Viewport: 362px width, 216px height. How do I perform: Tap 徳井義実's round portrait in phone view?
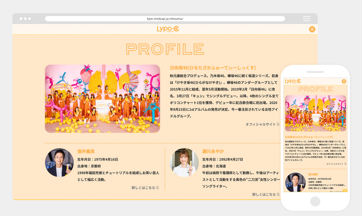tap(296, 182)
